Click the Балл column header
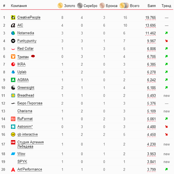 pyautogui.click(x=152, y=6)
